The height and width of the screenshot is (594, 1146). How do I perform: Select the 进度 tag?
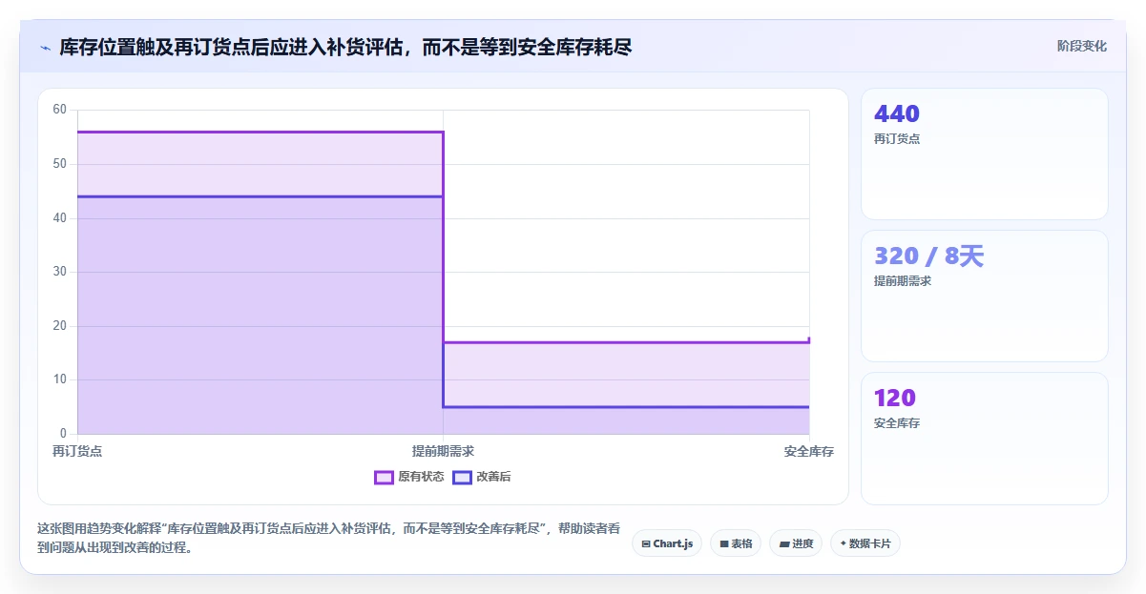796,543
